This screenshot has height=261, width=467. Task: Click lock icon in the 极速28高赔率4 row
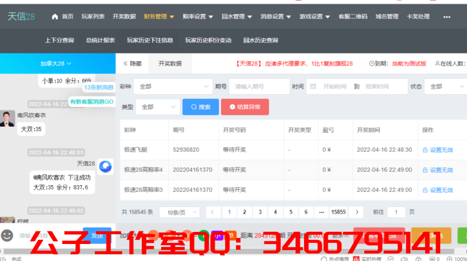[425, 170]
